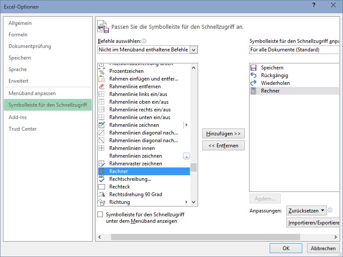Open the Menüband anpassen category
343x257 pixels.
click(32, 93)
